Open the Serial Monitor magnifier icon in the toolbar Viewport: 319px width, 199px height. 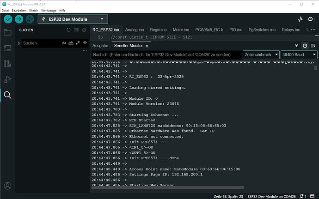[x=311, y=19]
